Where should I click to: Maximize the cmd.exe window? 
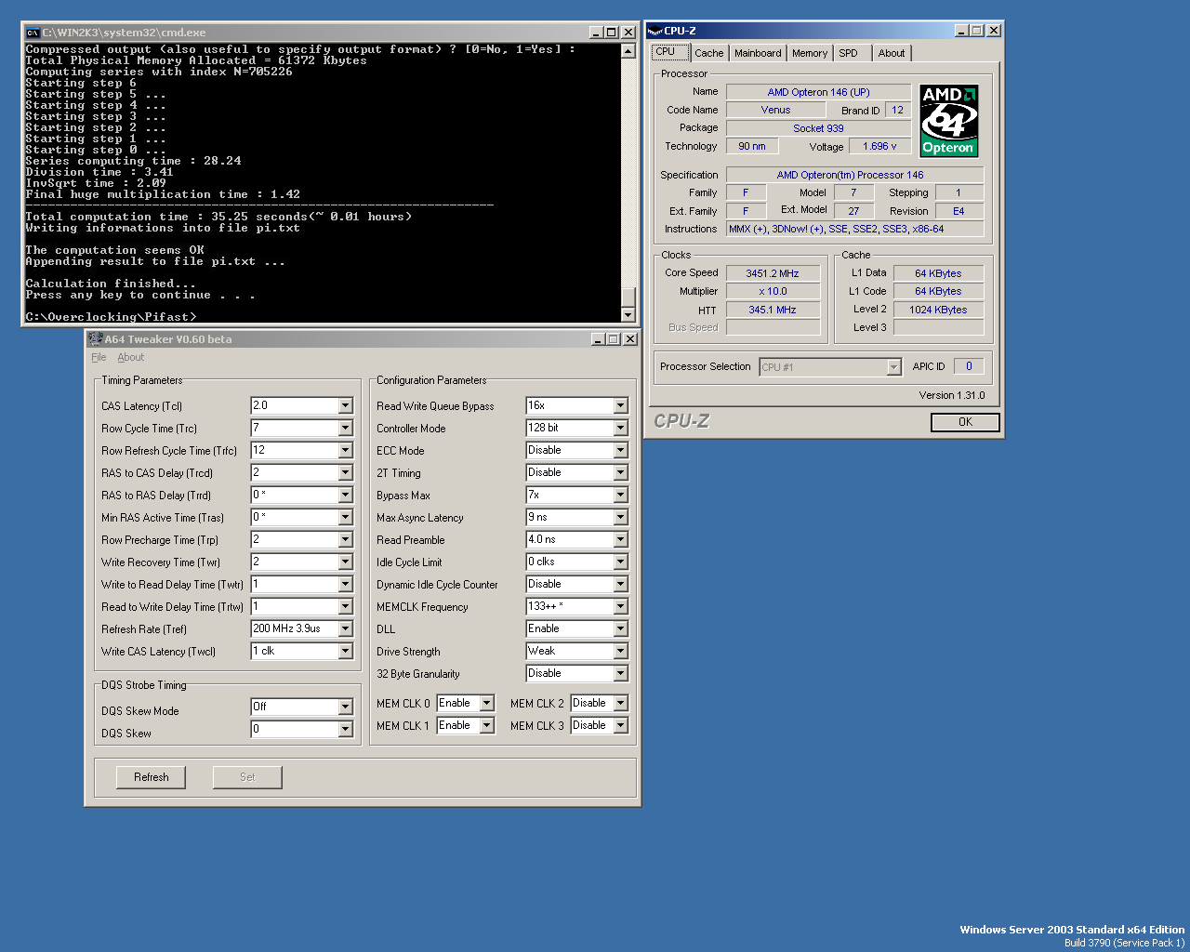point(611,33)
